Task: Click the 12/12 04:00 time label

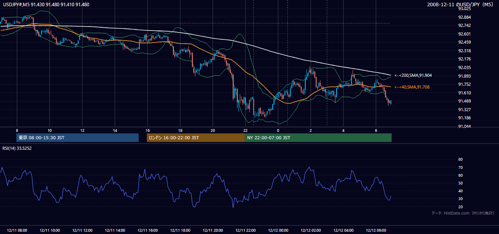Action: [x=343, y=230]
